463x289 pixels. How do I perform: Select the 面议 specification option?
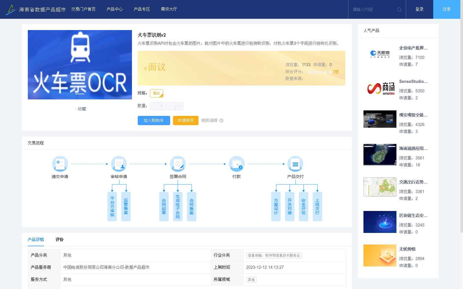[x=157, y=93]
